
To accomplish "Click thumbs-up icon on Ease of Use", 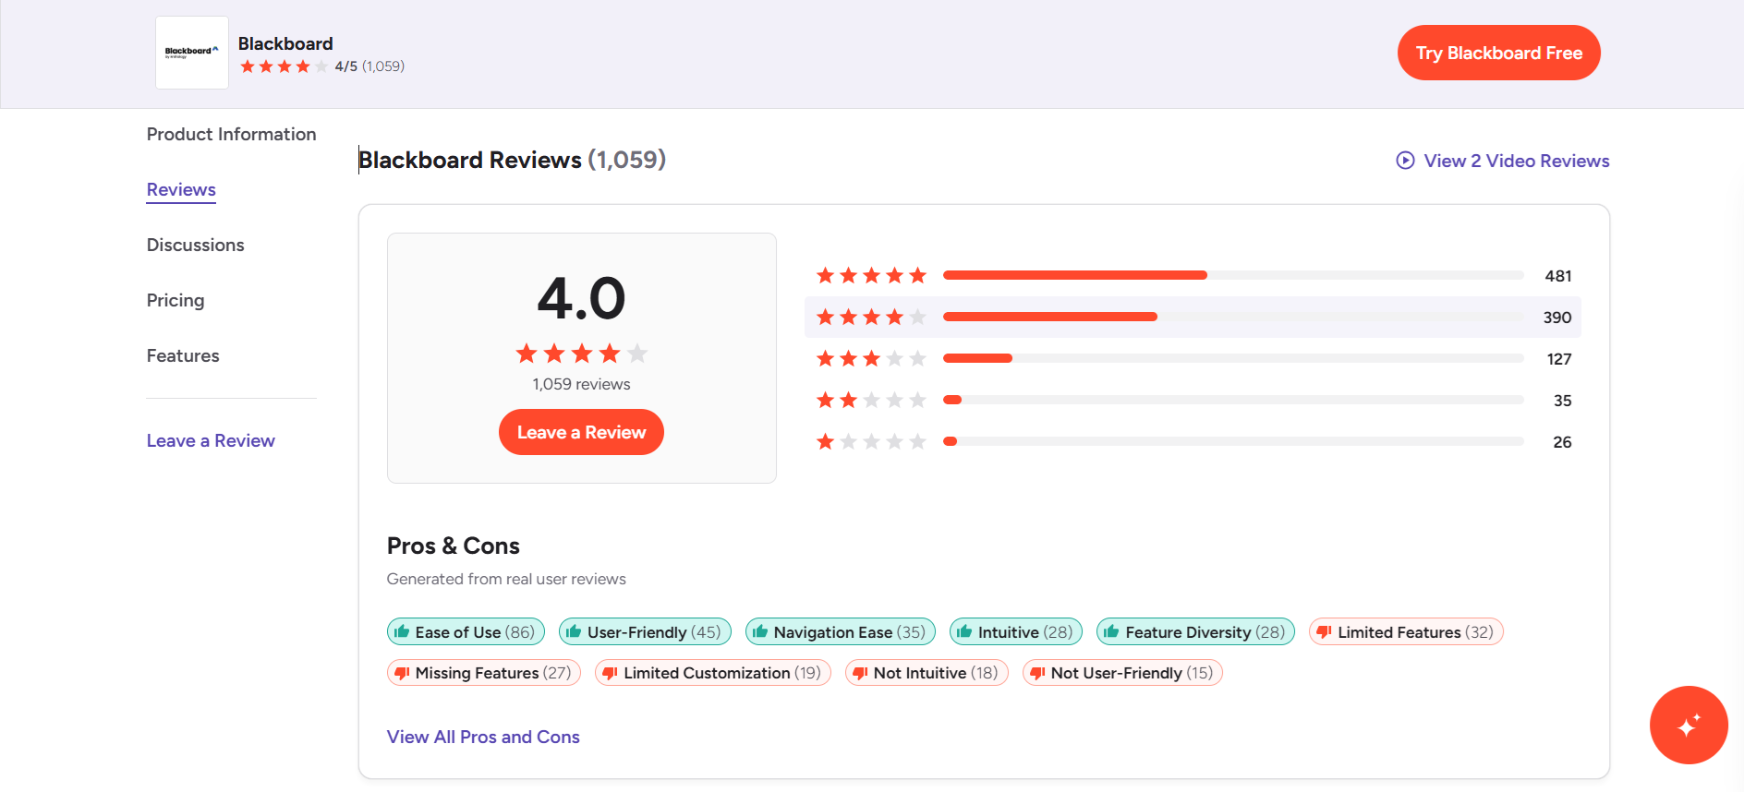I will click(x=402, y=631).
